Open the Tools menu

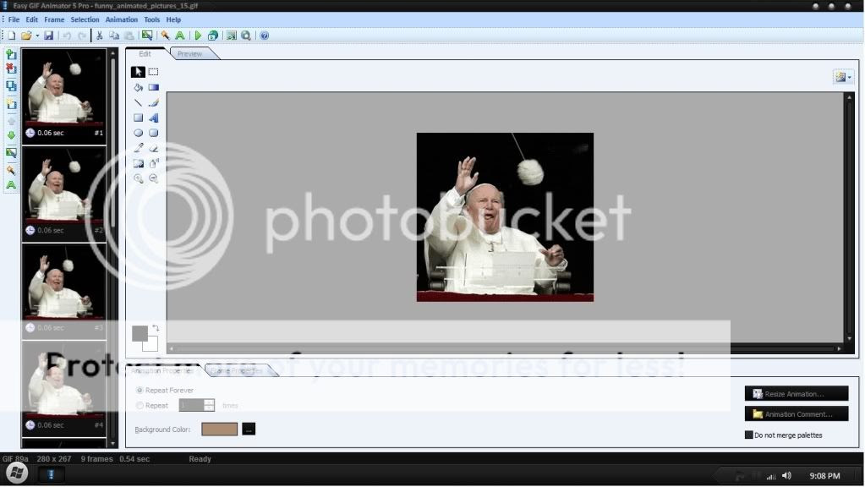[151, 19]
